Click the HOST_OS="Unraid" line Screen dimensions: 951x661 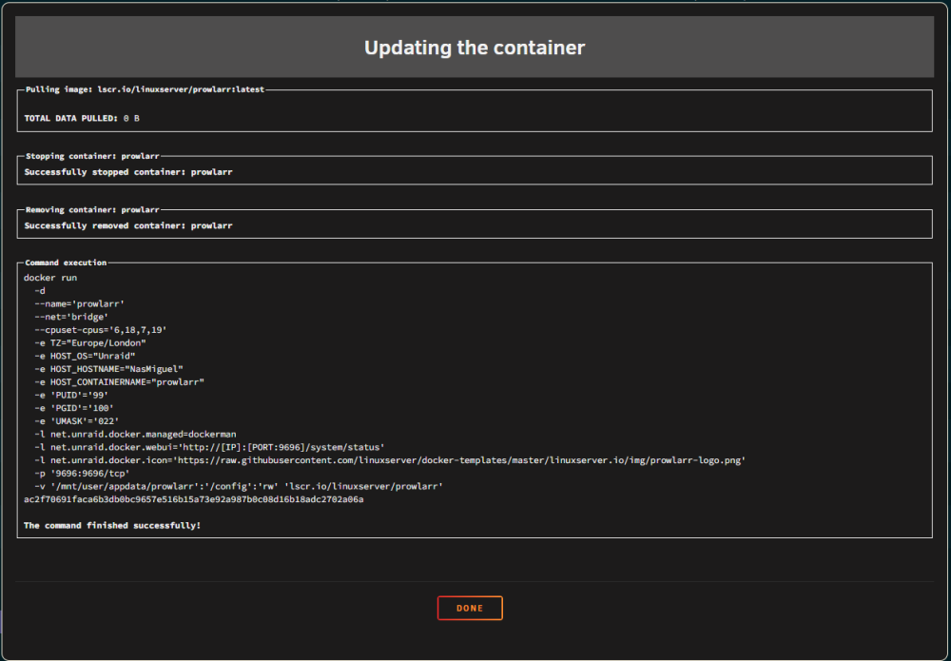85,356
